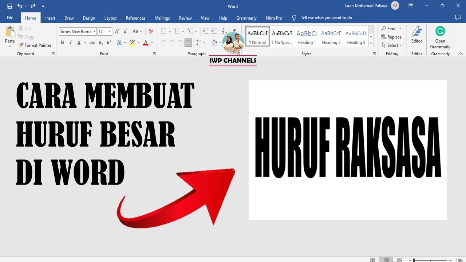The height and width of the screenshot is (262, 466).
Task: Click the Sort A-Z icon
Action: (x=224, y=31)
